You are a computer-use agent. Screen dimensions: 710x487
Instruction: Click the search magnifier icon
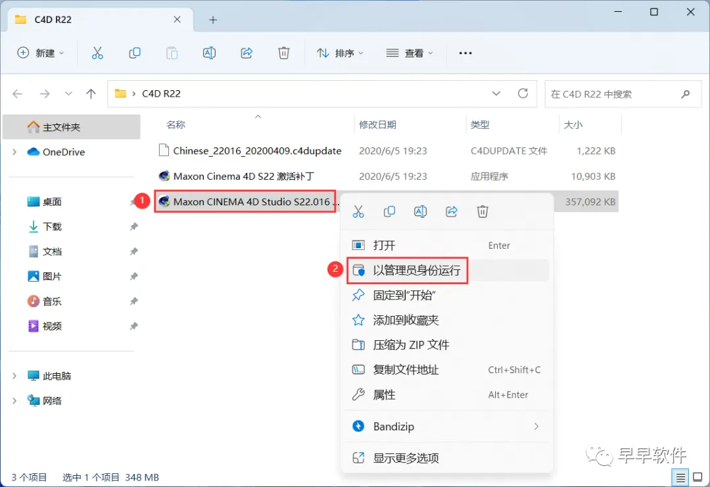click(686, 94)
